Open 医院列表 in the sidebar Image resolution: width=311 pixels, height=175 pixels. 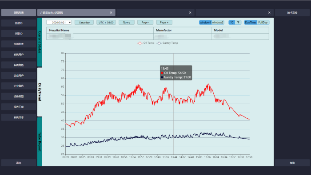tap(19, 13)
